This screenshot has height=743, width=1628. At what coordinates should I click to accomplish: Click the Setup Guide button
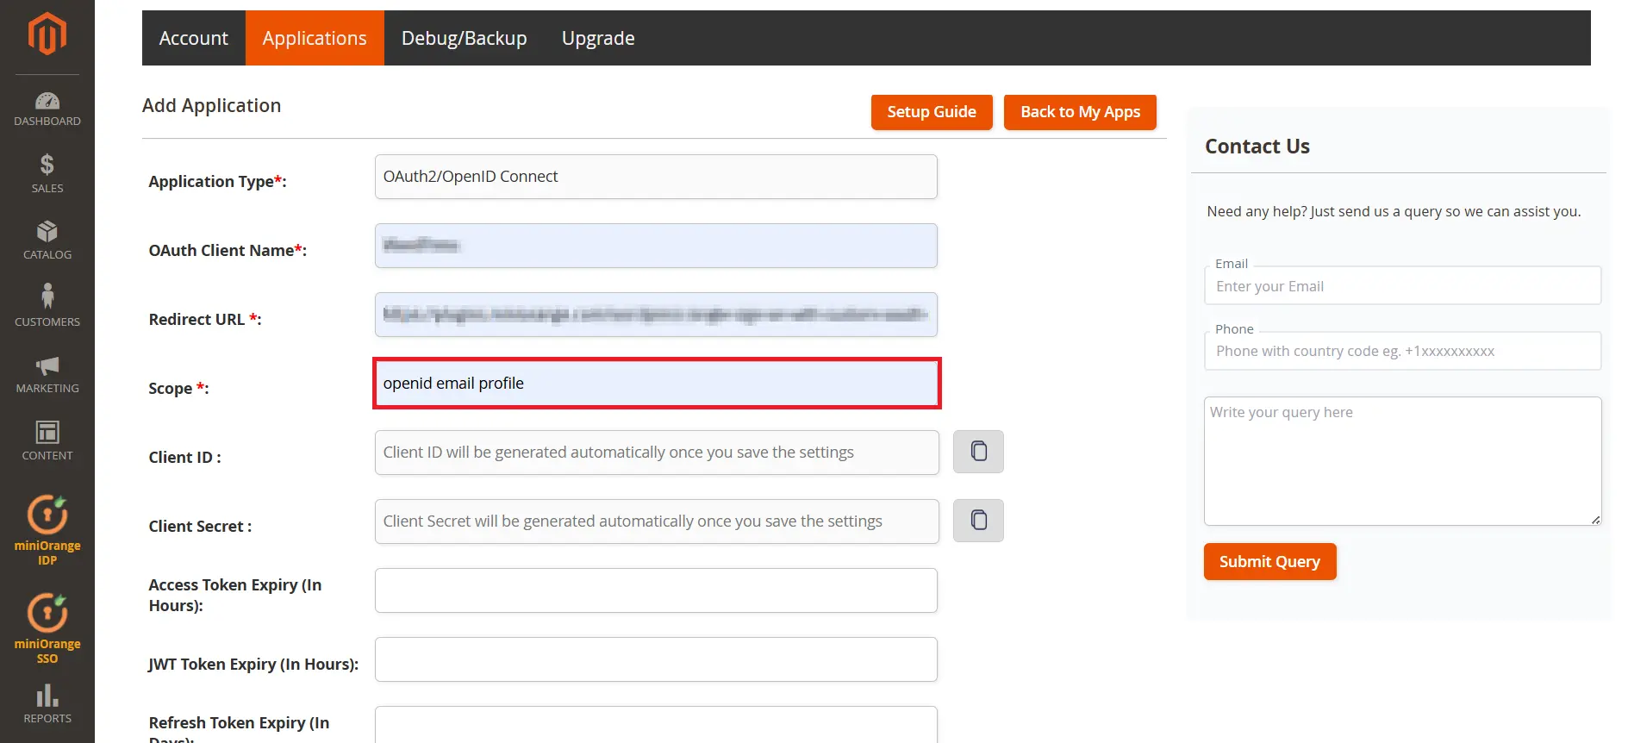click(x=932, y=112)
